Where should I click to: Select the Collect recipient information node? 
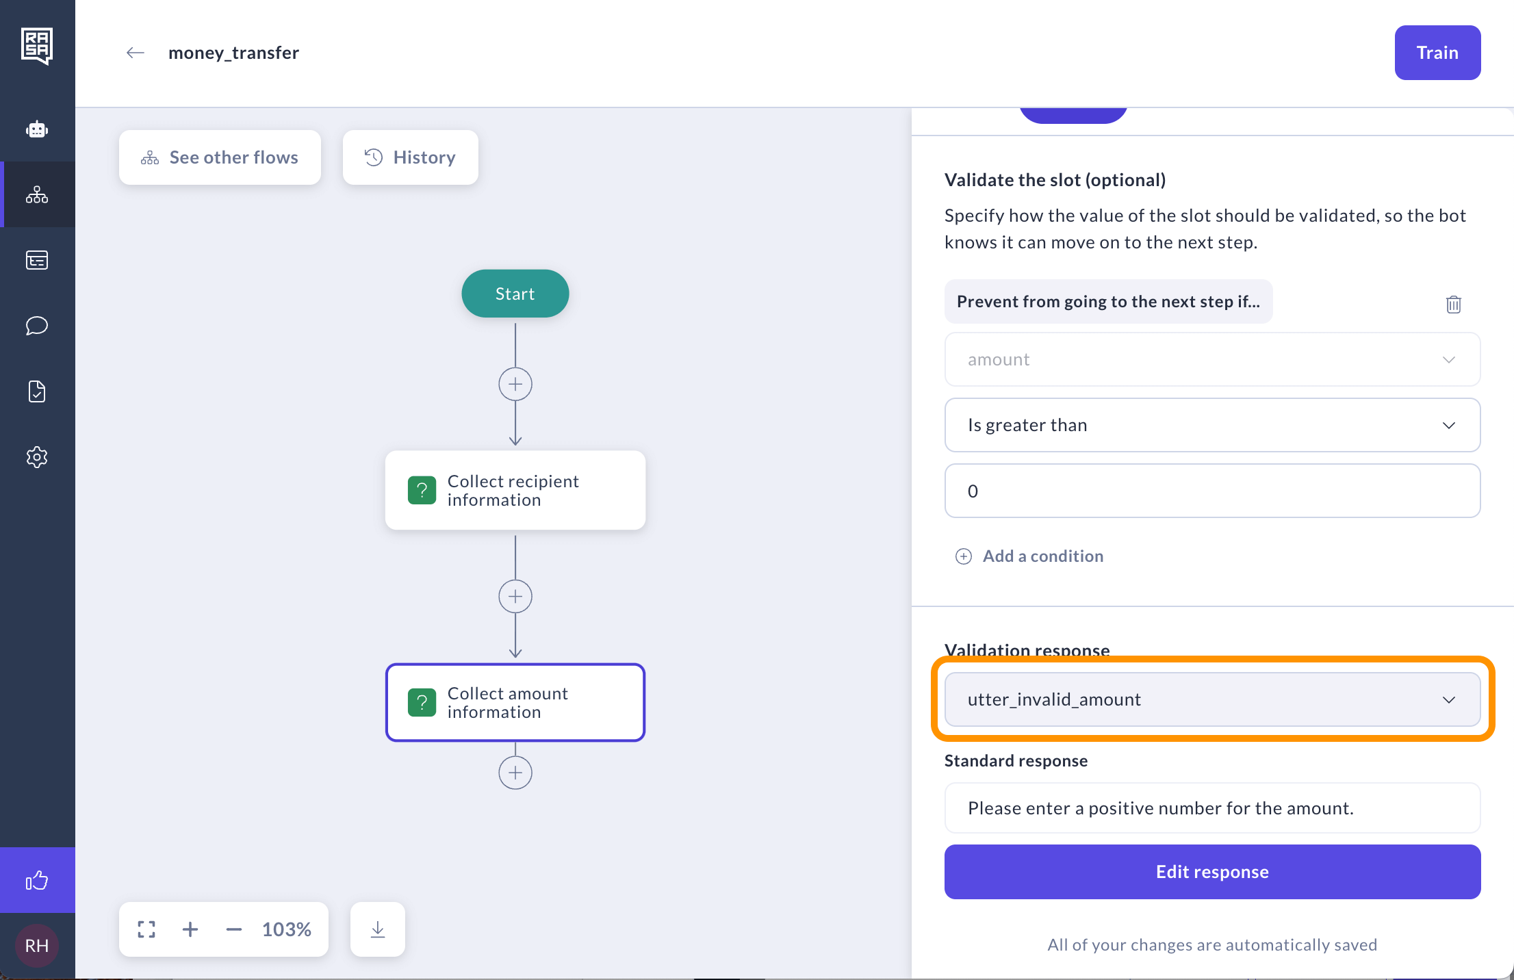515,491
